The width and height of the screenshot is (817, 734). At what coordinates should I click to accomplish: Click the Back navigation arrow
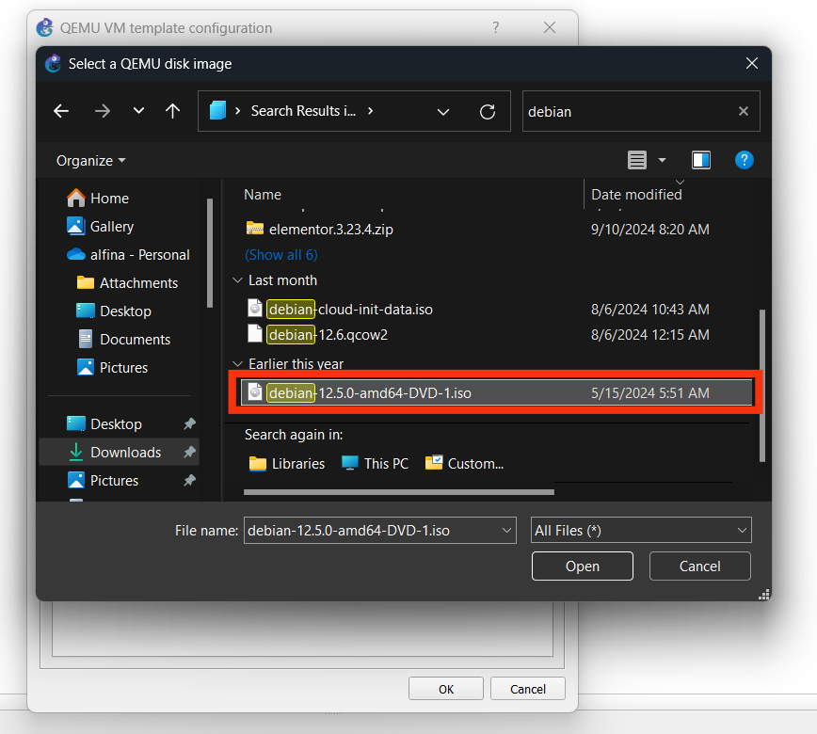pyautogui.click(x=61, y=111)
